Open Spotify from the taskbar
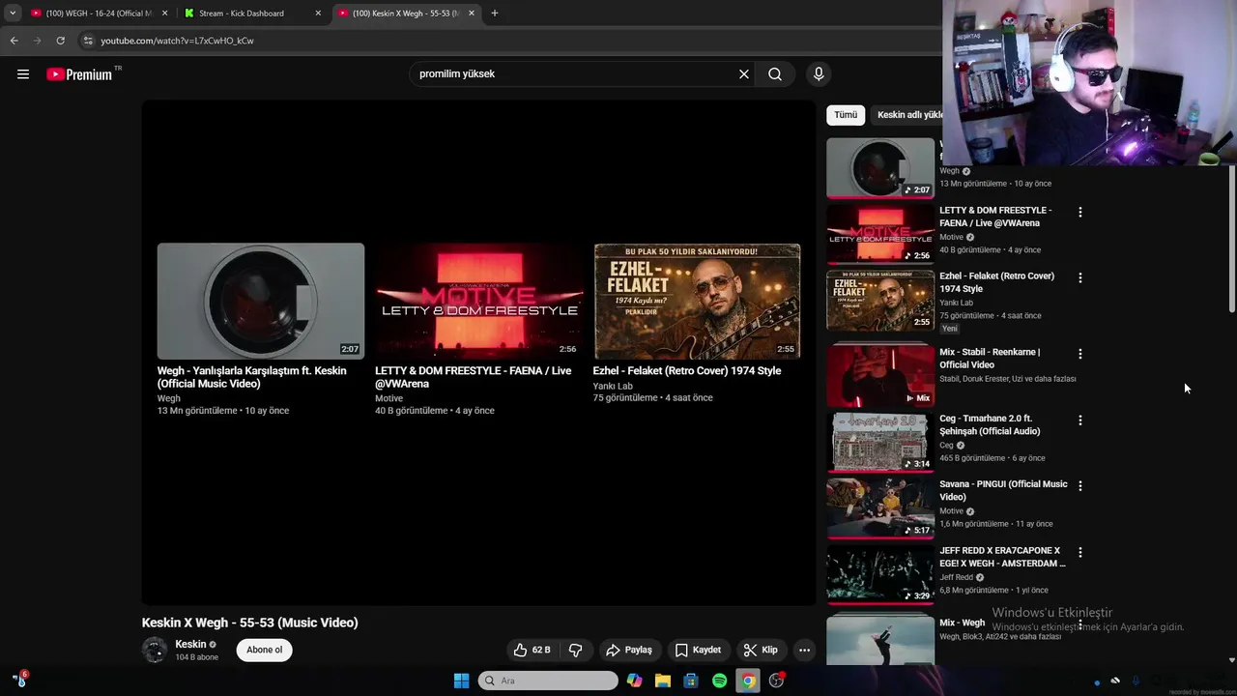The height and width of the screenshot is (696, 1237). pyautogui.click(x=719, y=681)
